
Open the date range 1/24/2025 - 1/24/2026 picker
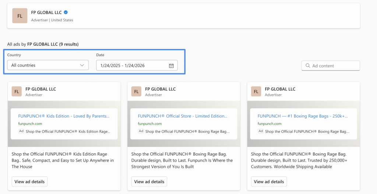pyautogui.click(x=133, y=65)
